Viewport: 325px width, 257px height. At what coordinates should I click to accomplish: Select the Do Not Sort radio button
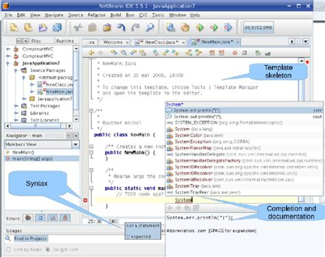tap(48, 249)
